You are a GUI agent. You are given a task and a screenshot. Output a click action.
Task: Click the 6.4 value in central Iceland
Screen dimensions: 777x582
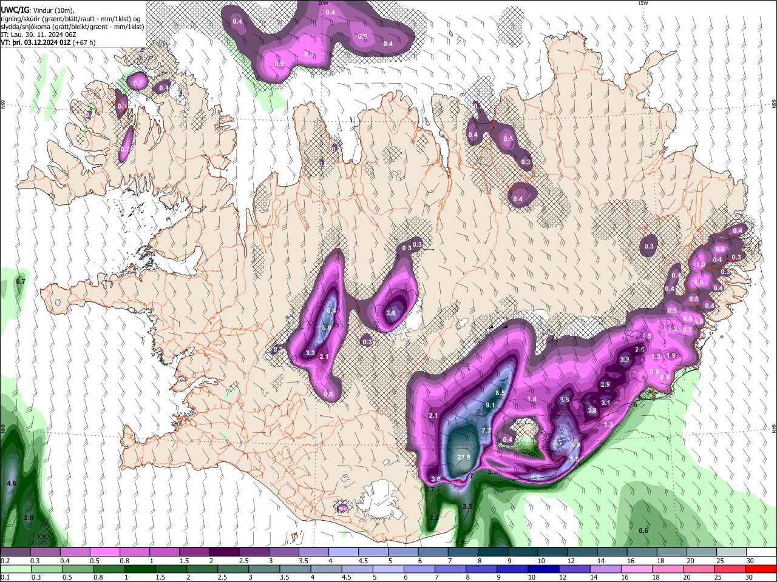331,310
